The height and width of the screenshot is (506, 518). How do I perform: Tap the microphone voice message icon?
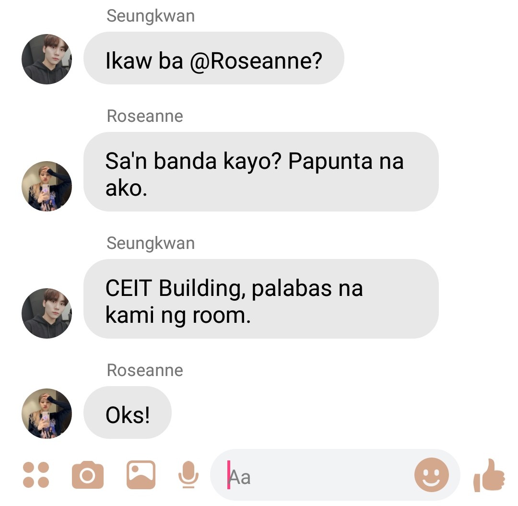point(188,475)
